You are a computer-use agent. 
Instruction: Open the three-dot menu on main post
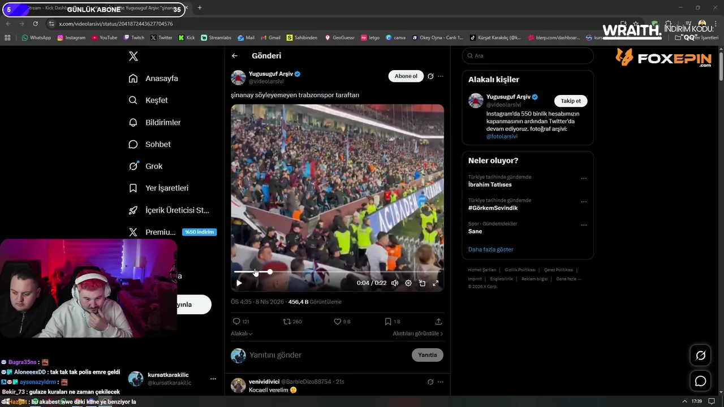[441, 76]
